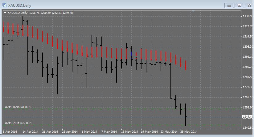Click the blue indicator bar near 13 May
Image resolution: width=254 pixels, height=137 pixels.
point(131,54)
